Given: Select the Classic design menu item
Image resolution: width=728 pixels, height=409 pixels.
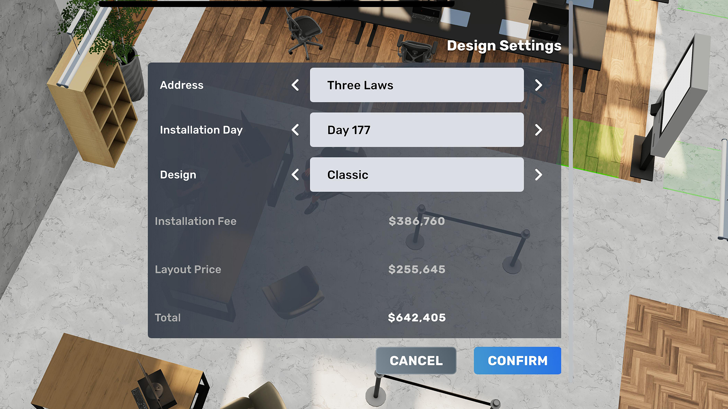Looking at the screenshot, I should click(x=416, y=175).
